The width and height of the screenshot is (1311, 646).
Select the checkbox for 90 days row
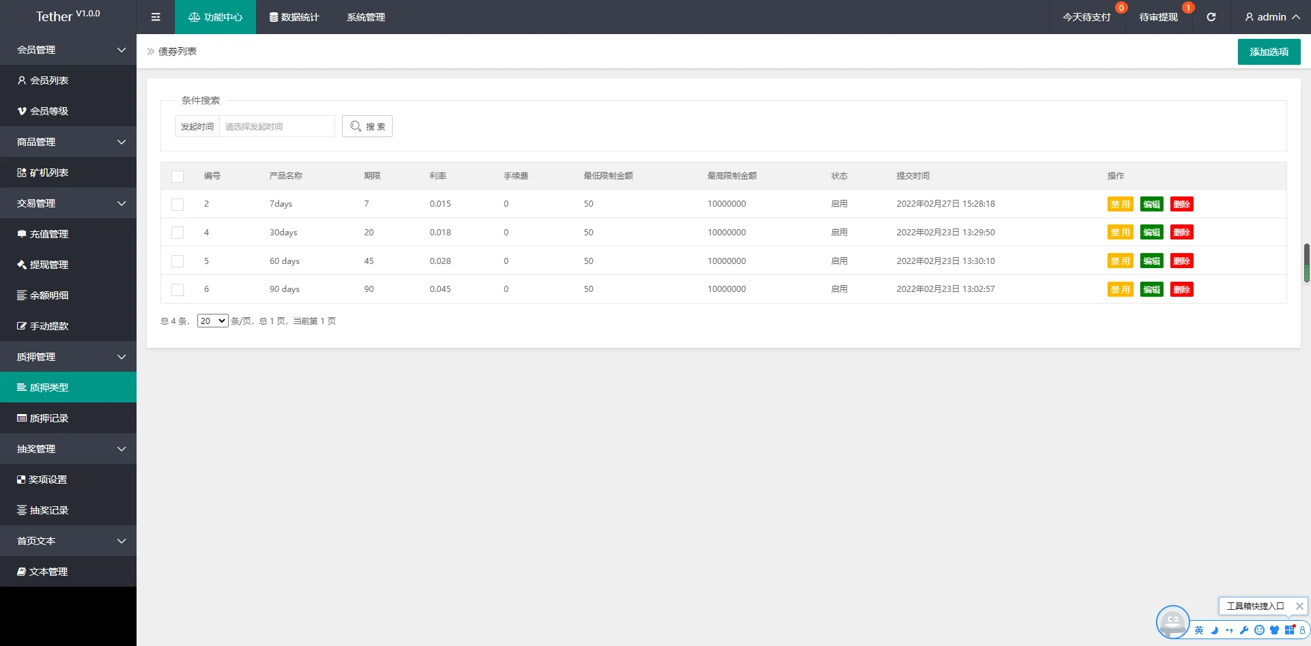pyautogui.click(x=178, y=290)
